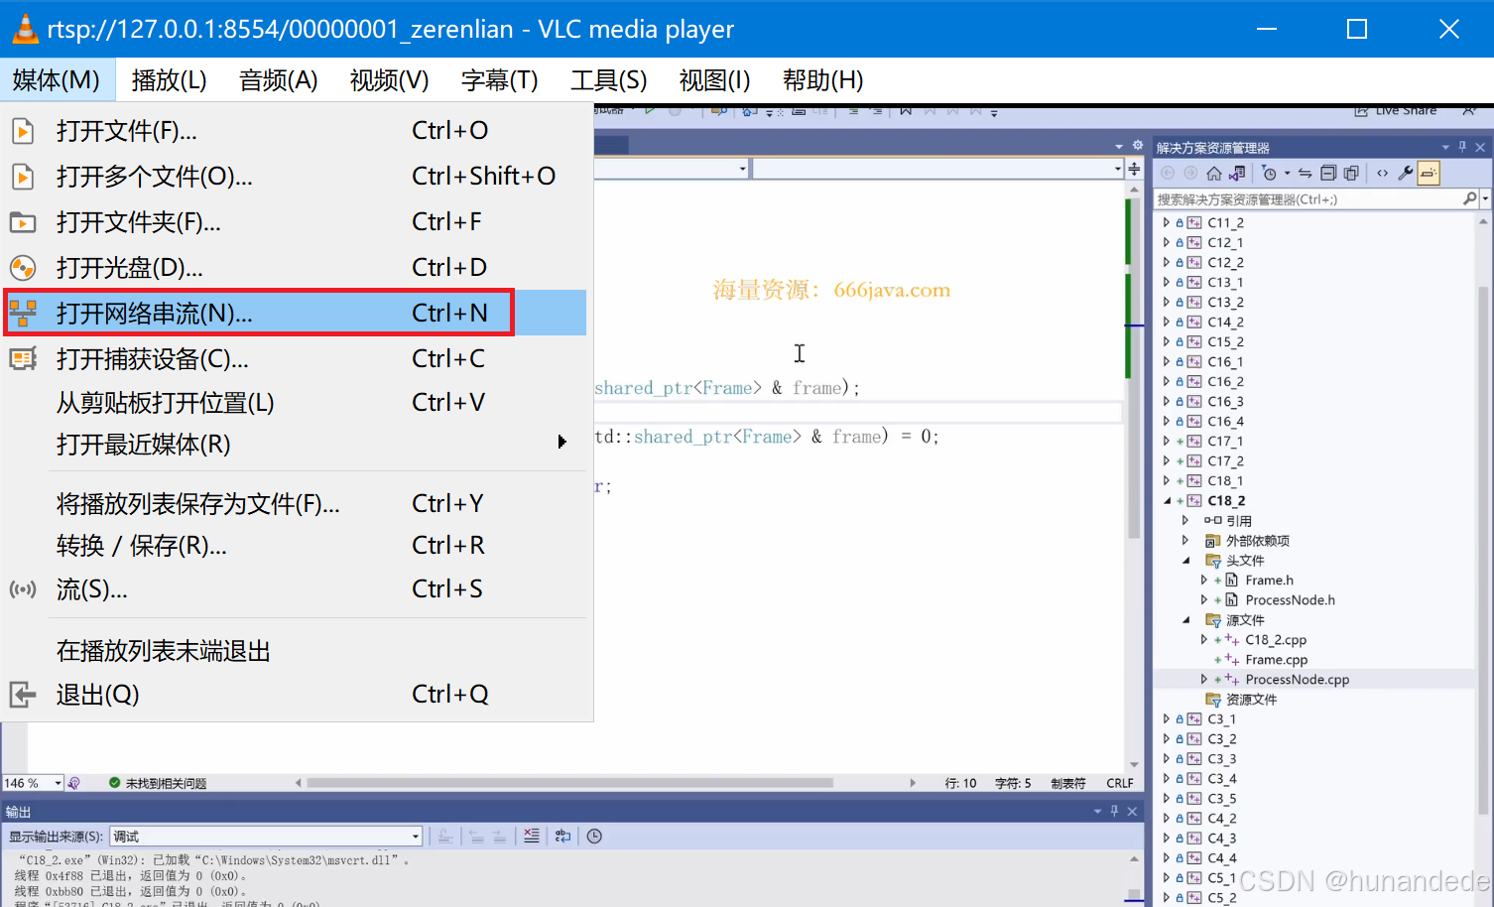Select Frame.h in Solution Explorer
Viewport: 1494px width, 907px height.
(1269, 581)
